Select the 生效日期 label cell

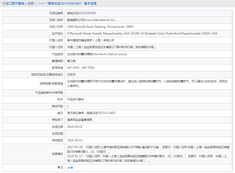point(34,133)
